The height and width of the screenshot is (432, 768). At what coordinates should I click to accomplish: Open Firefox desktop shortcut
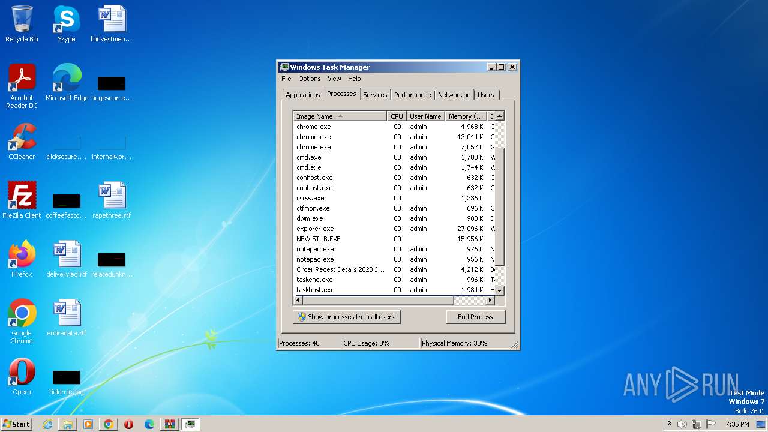pyautogui.click(x=22, y=259)
